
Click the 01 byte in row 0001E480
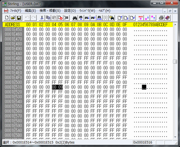(54, 44)
